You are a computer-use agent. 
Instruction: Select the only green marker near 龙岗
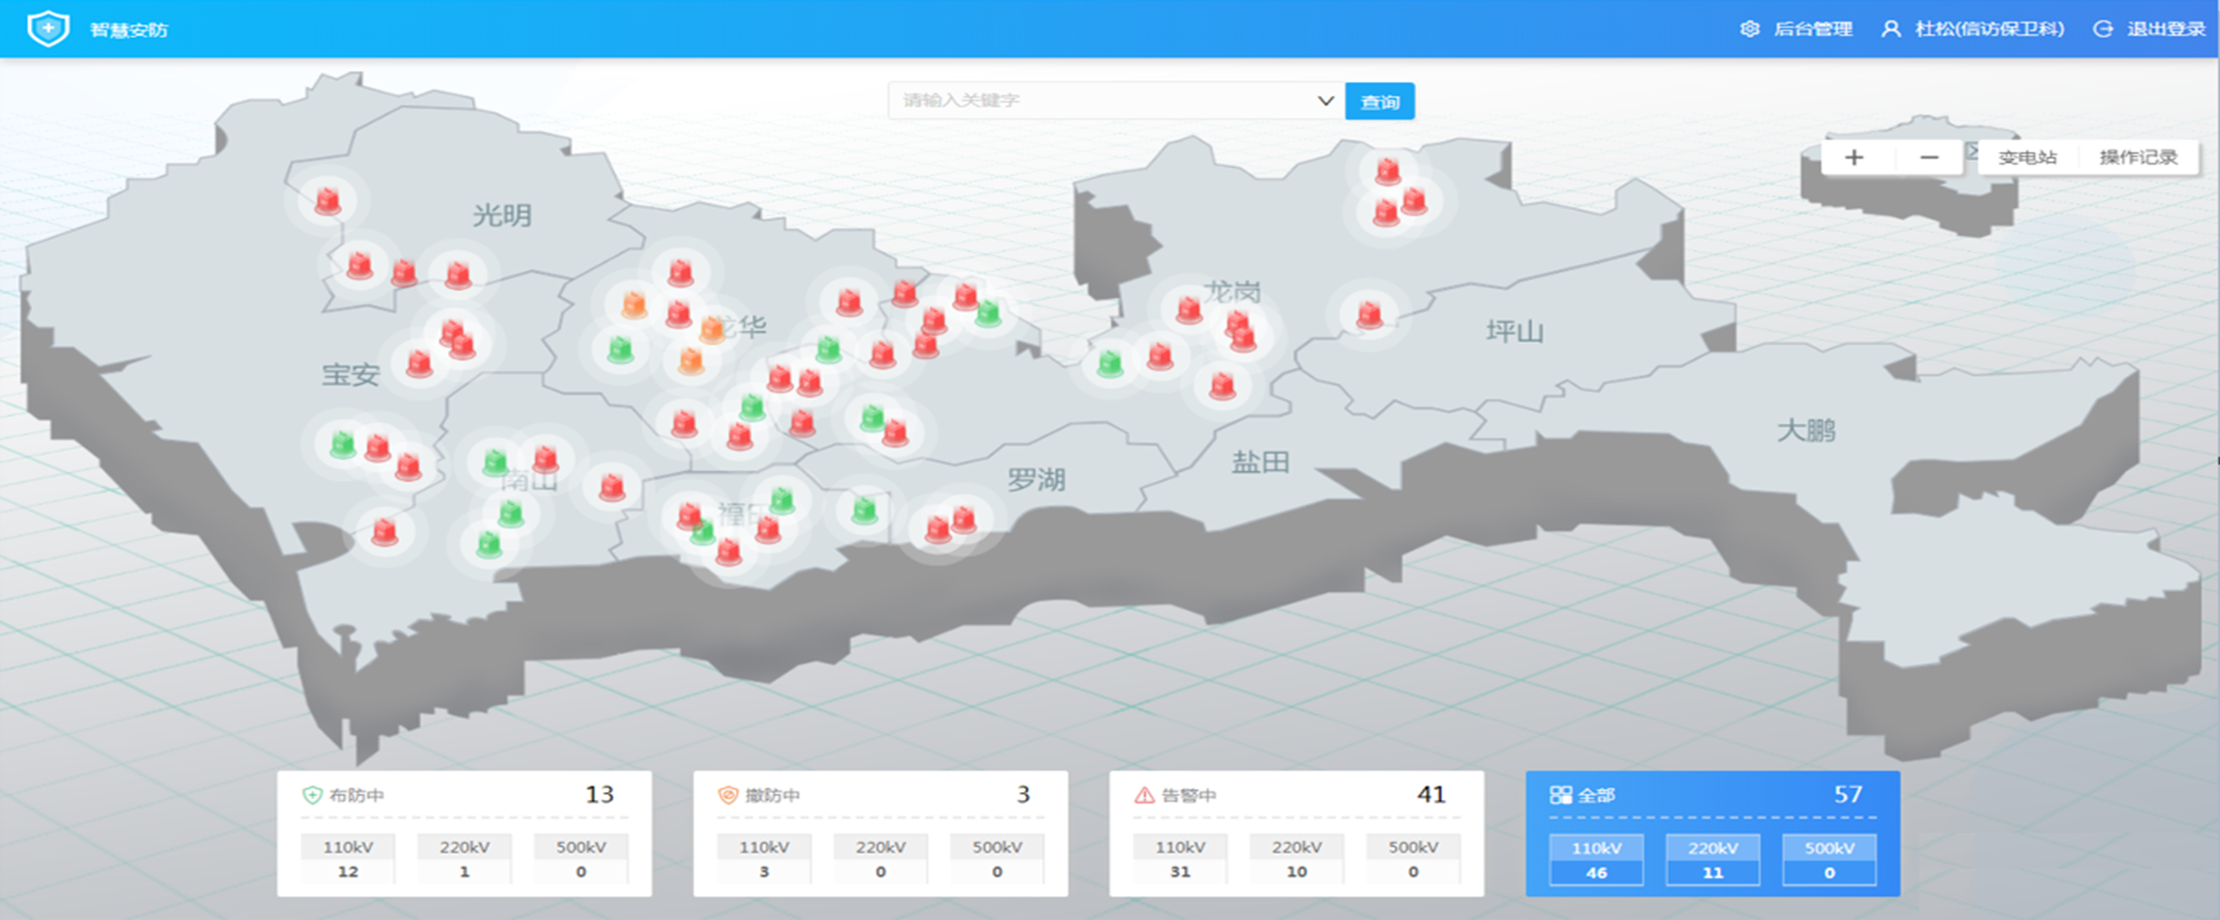pyautogui.click(x=1109, y=362)
